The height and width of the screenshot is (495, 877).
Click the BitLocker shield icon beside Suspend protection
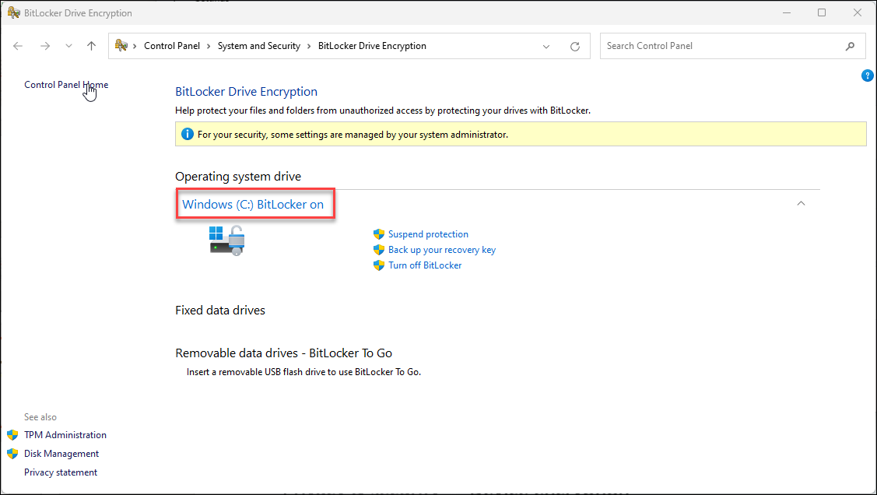click(x=379, y=233)
